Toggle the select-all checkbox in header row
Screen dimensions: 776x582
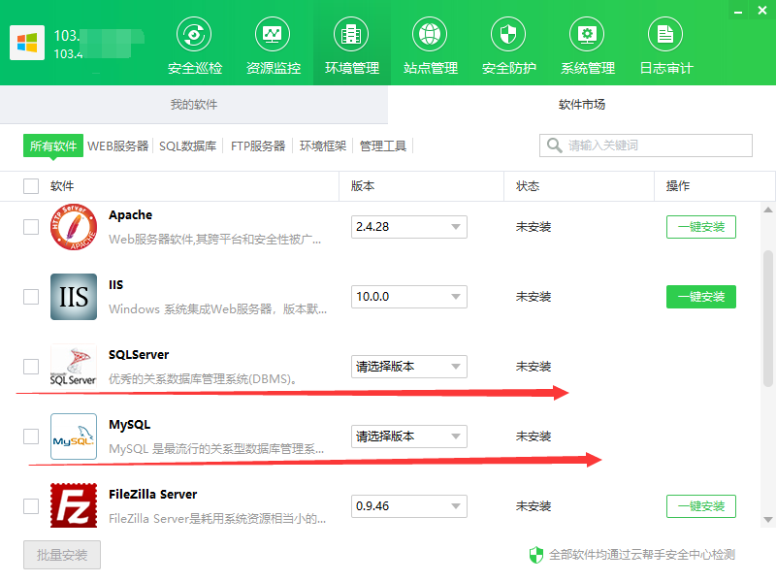[x=30, y=185]
